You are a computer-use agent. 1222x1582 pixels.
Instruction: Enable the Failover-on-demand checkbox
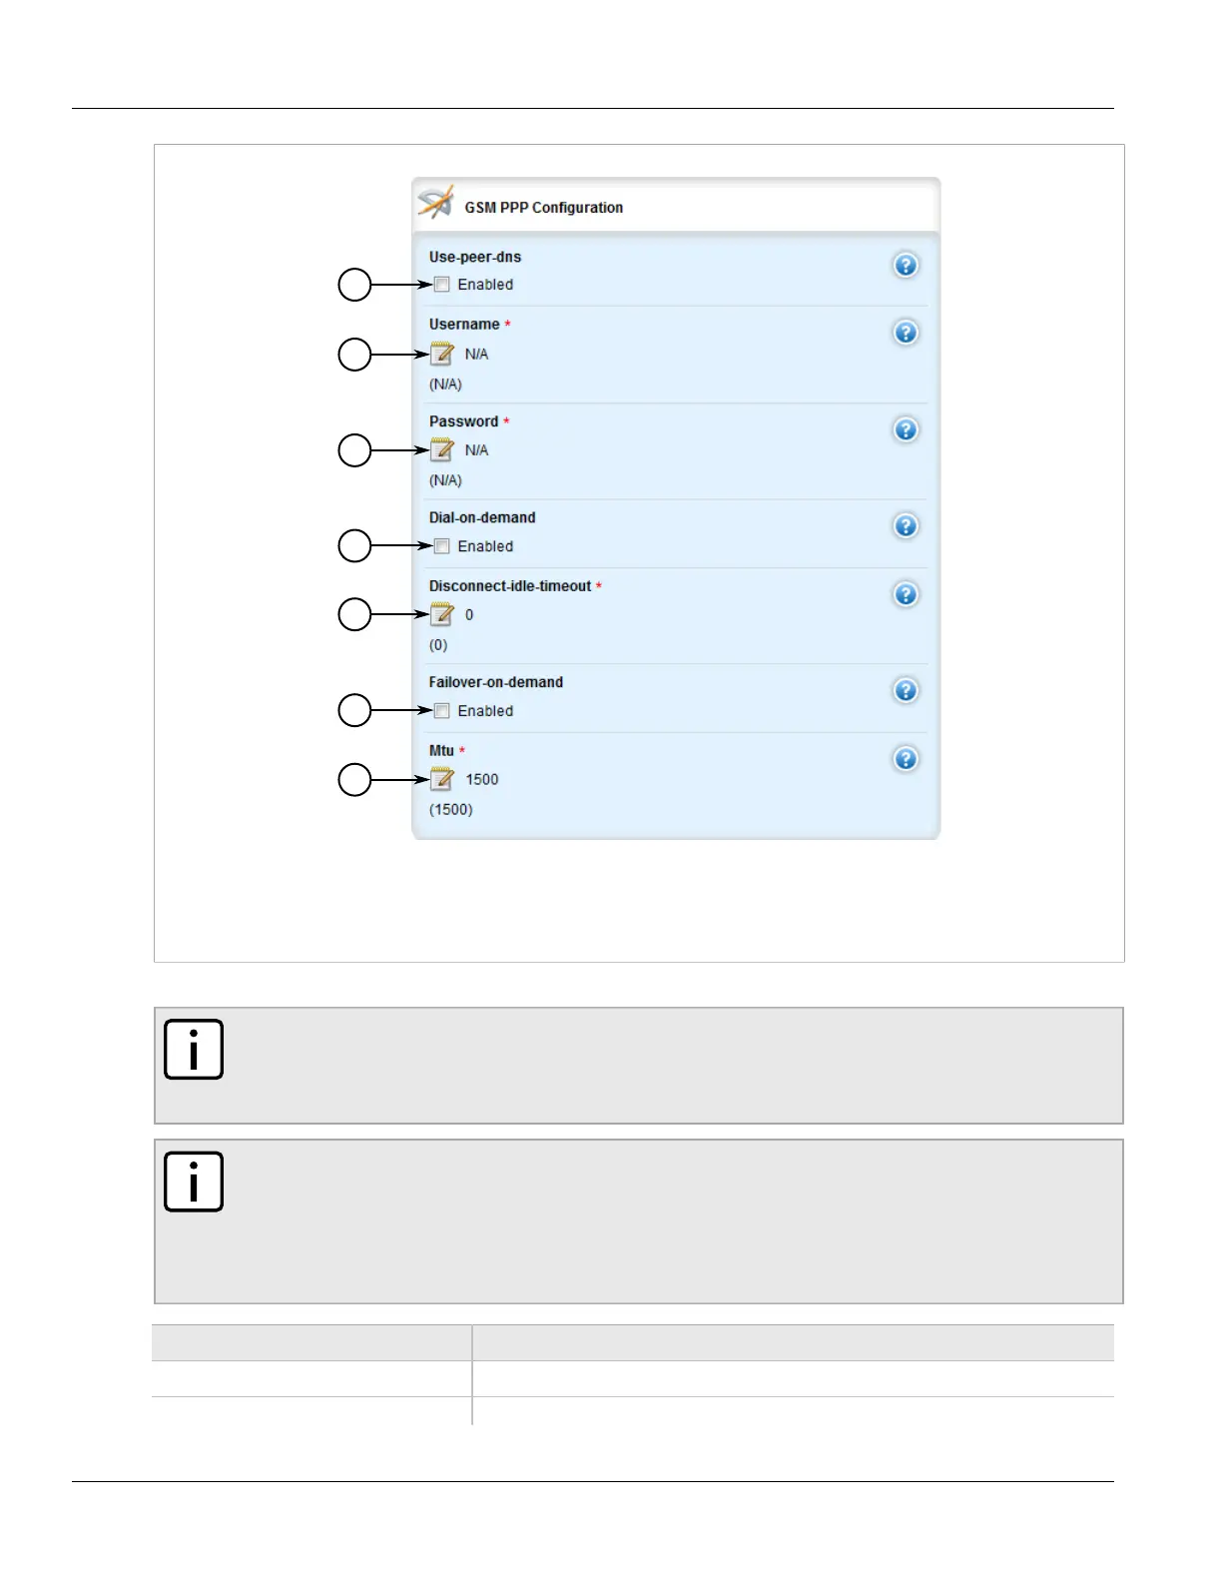point(442,711)
